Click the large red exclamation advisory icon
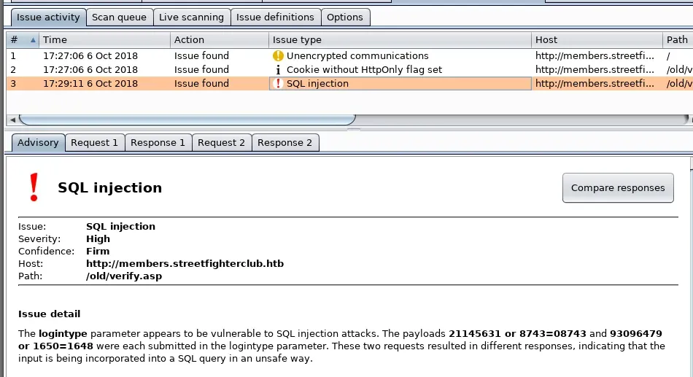 tap(33, 187)
